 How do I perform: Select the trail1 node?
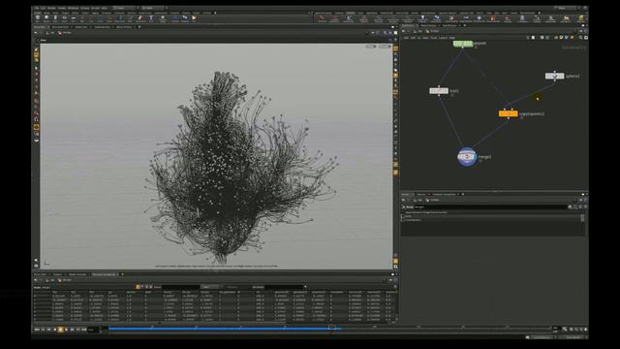pos(439,90)
